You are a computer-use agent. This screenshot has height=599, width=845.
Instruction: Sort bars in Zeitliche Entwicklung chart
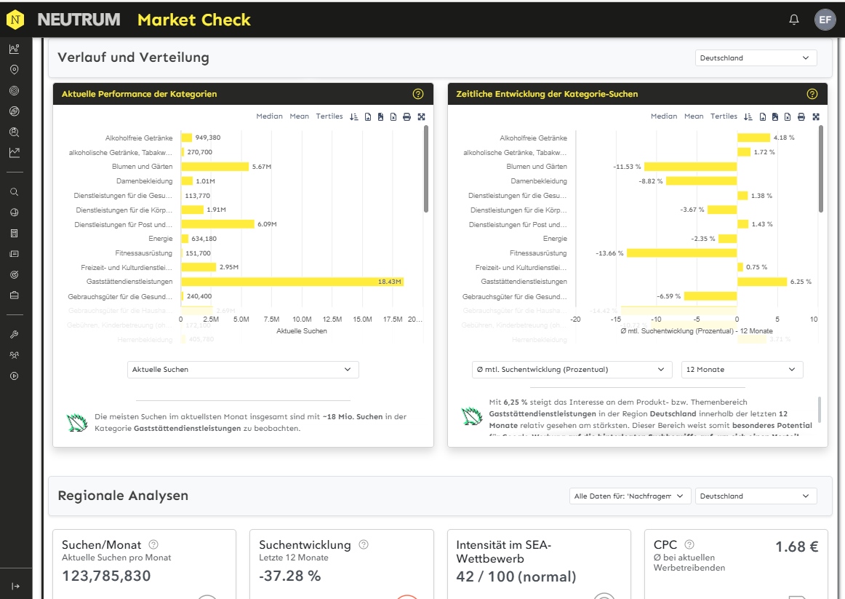click(748, 116)
